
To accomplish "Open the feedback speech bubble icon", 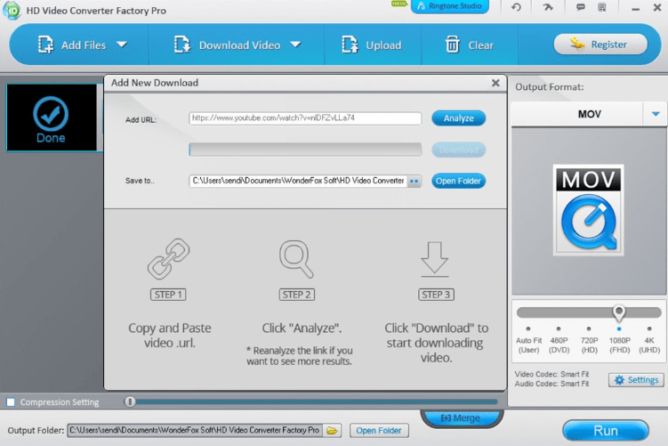I will pos(580,7).
